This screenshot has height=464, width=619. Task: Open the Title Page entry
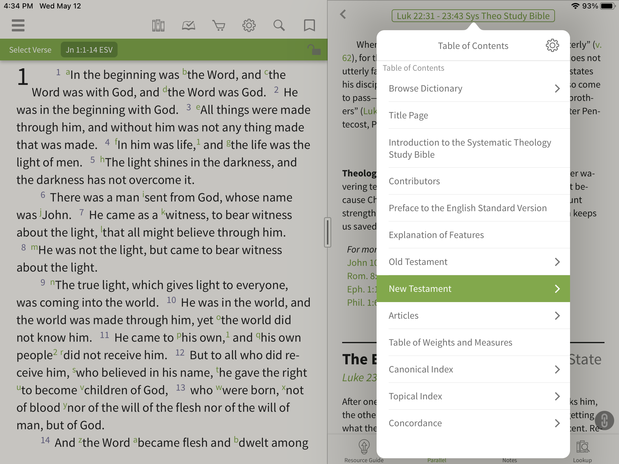pos(473,115)
